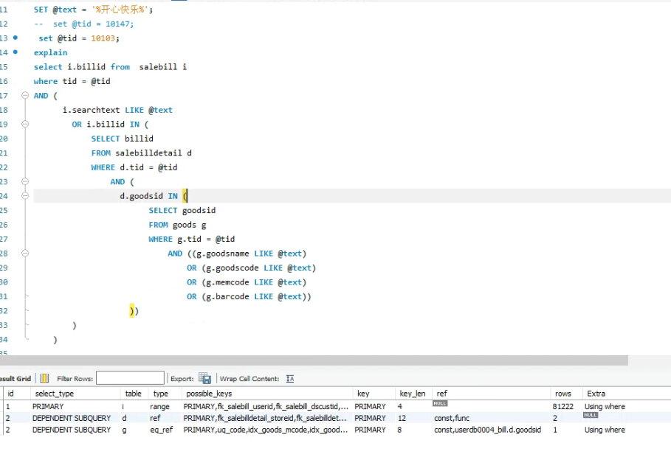Click the Filter Rows input field
Image resolution: width=671 pixels, height=457 pixels.
pyautogui.click(x=130, y=378)
